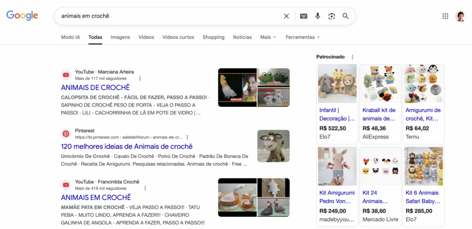Click the Kraball kit product image

pyautogui.click(x=380, y=84)
